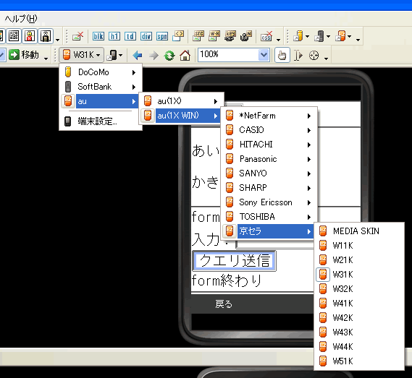412x378 pixels.
Task: Choose the checked W31K device
Action: (359, 275)
